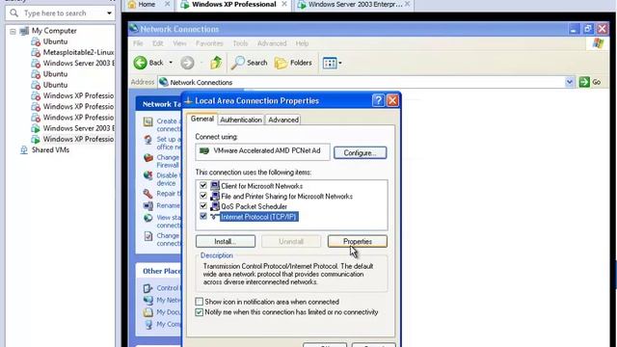
Task: Open Search in Network Connections toolbar
Action: click(249, 63)
